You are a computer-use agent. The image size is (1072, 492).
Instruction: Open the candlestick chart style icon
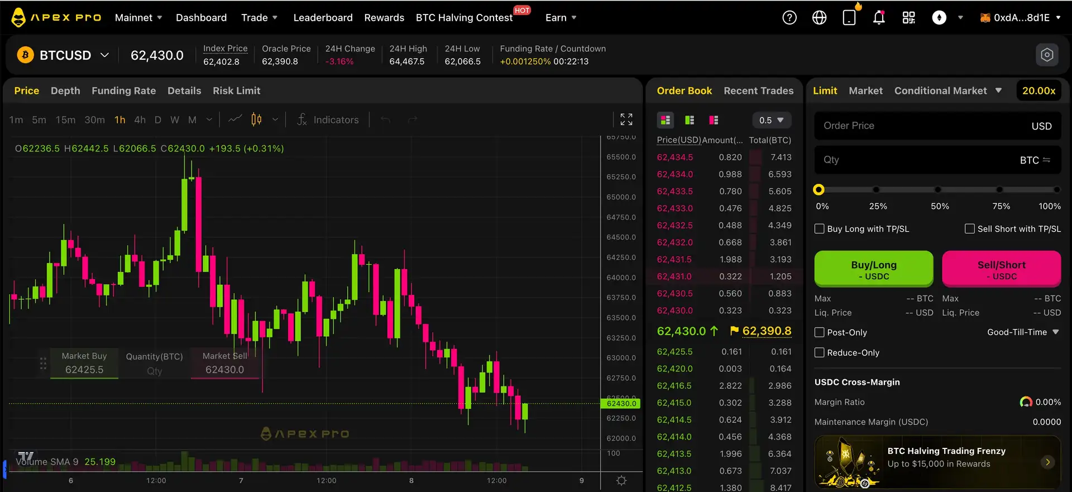pyautogui.click(x=256, y=120)
